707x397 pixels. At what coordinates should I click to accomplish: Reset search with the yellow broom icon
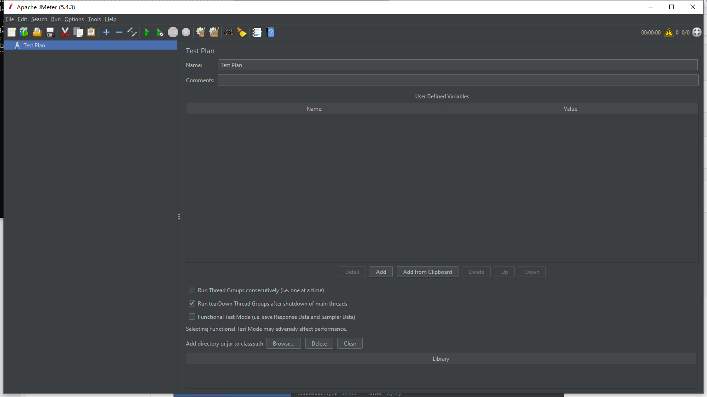coord(242,32)
